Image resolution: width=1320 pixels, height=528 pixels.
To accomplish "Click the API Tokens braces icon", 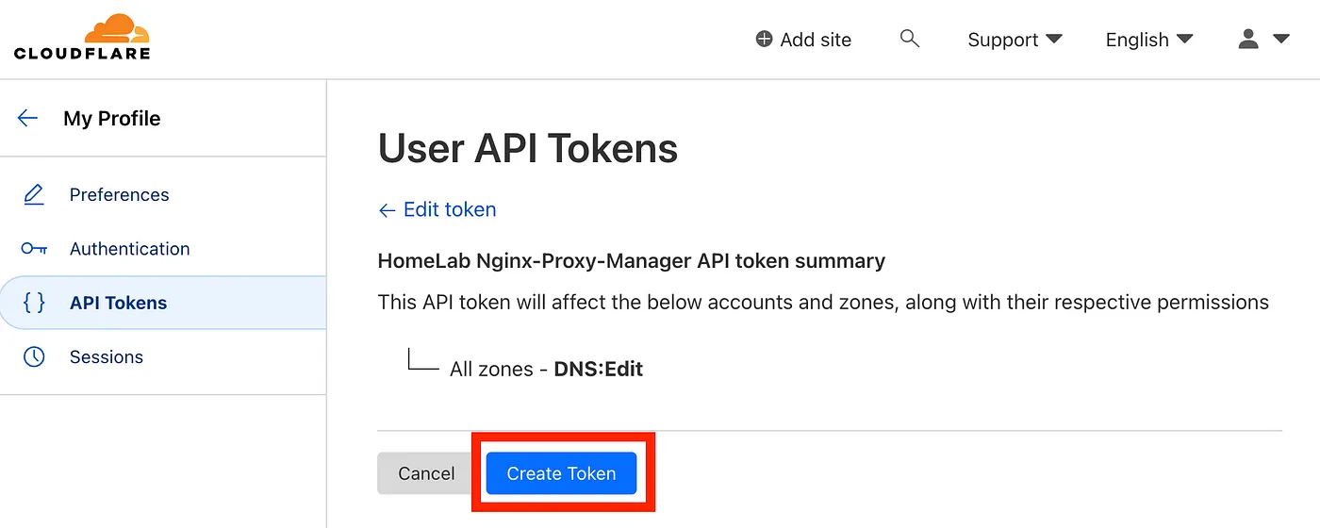I will 34,303.
